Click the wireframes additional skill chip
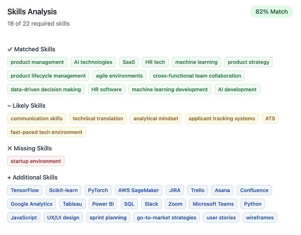This screenshot has height=235, width=301. [x=260, y=218]
